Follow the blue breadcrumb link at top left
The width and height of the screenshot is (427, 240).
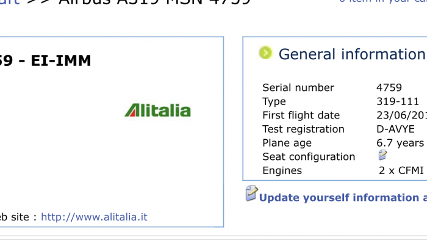click(x=10, y=2)
